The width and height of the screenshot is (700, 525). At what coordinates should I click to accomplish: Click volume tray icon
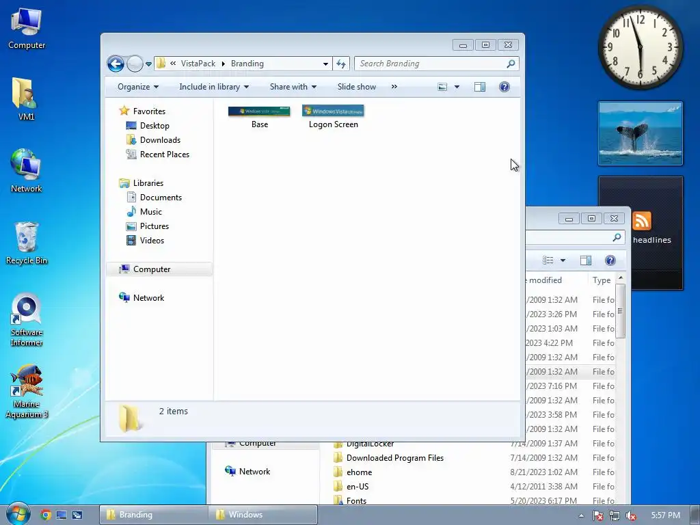pyautogui.click(x=631, y=515)
